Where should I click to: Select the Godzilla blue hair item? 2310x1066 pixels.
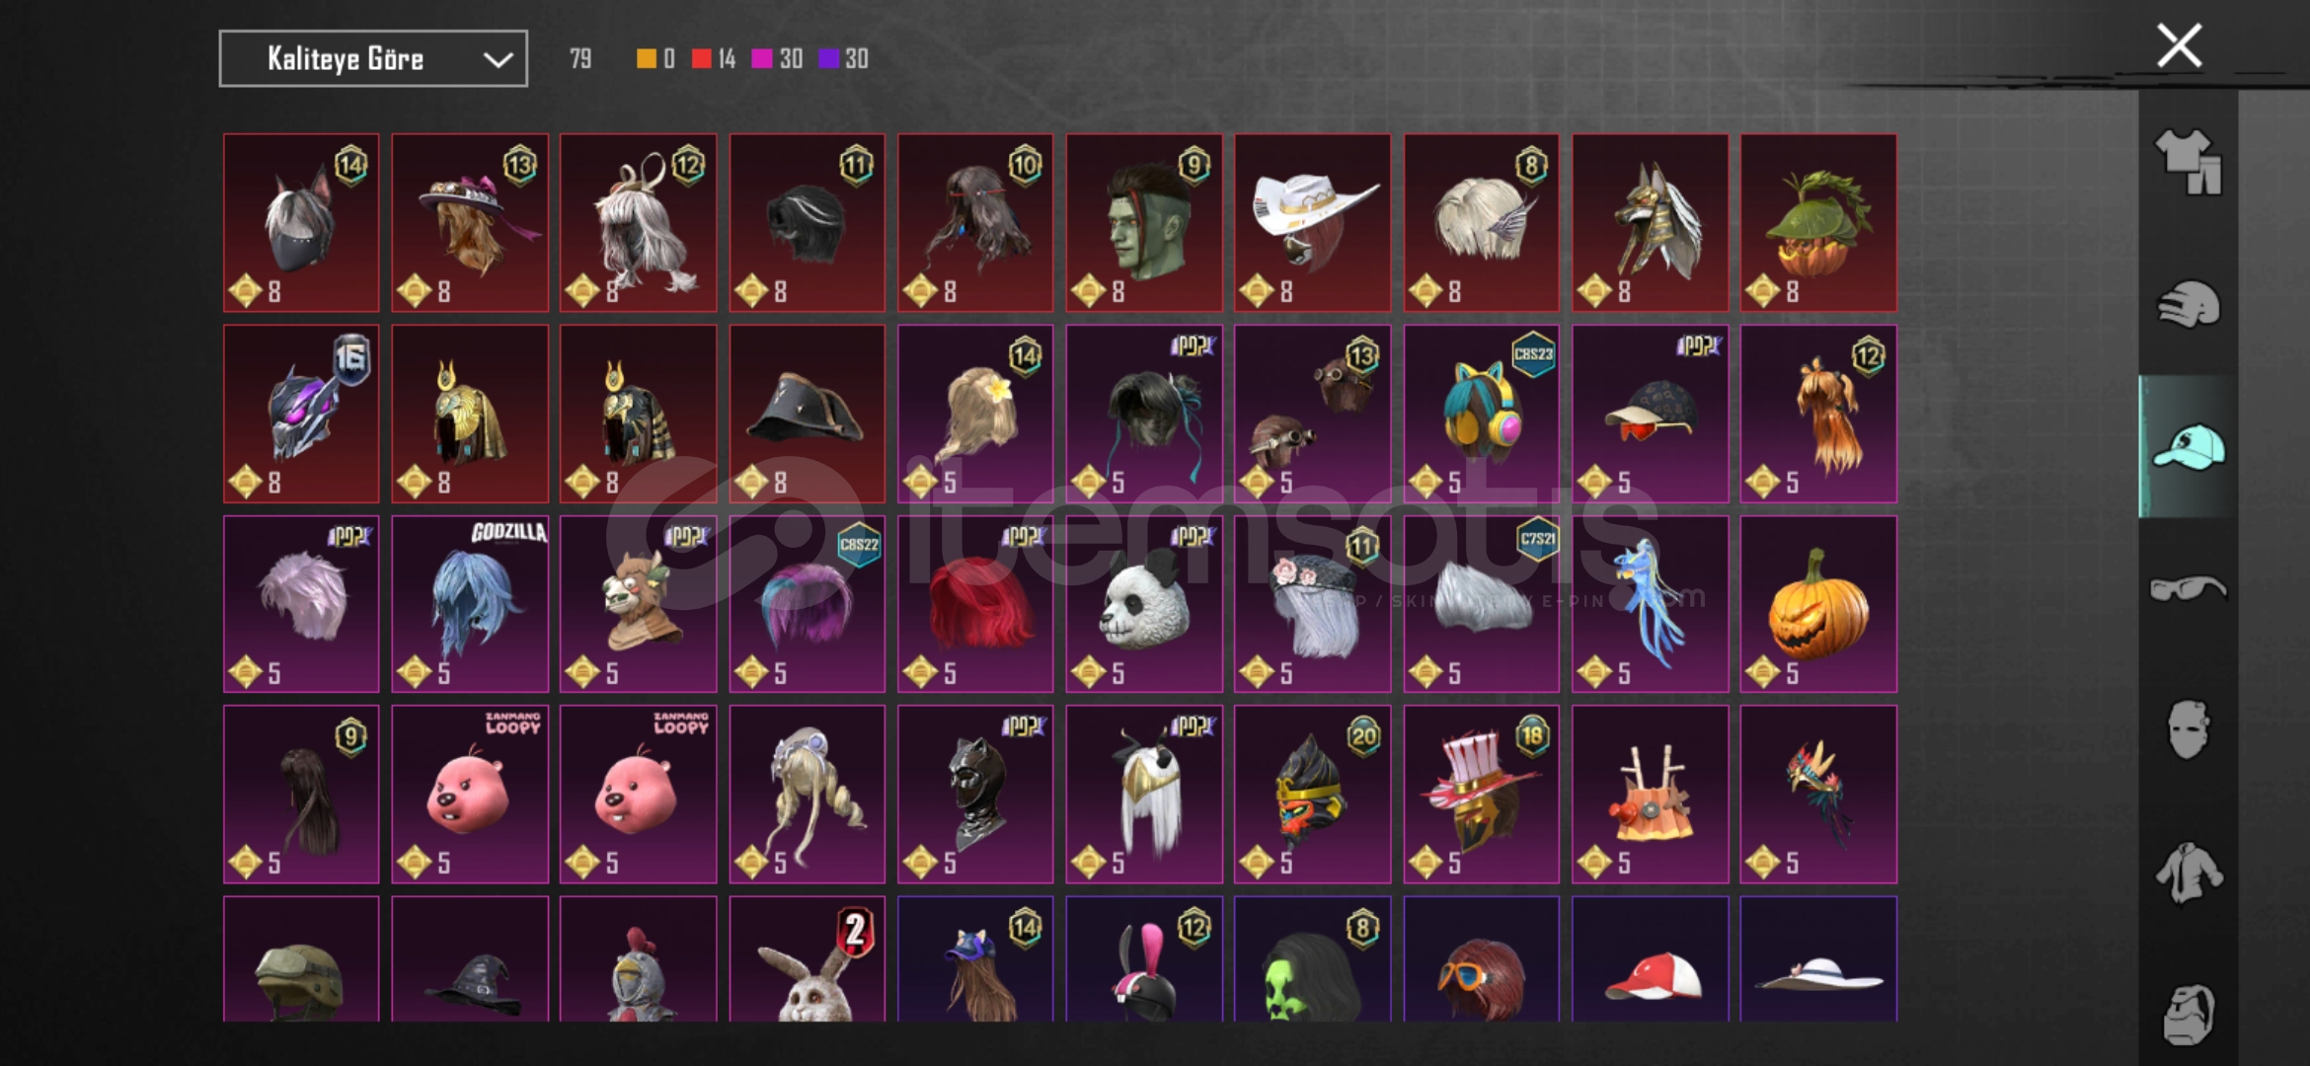(470, 604)
